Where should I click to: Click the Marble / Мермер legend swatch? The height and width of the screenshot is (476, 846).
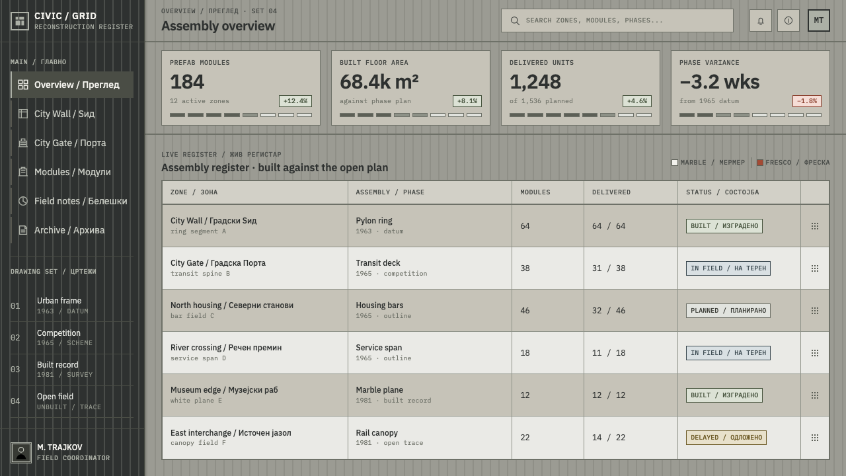pyautogui.click(x=675, y=163)
